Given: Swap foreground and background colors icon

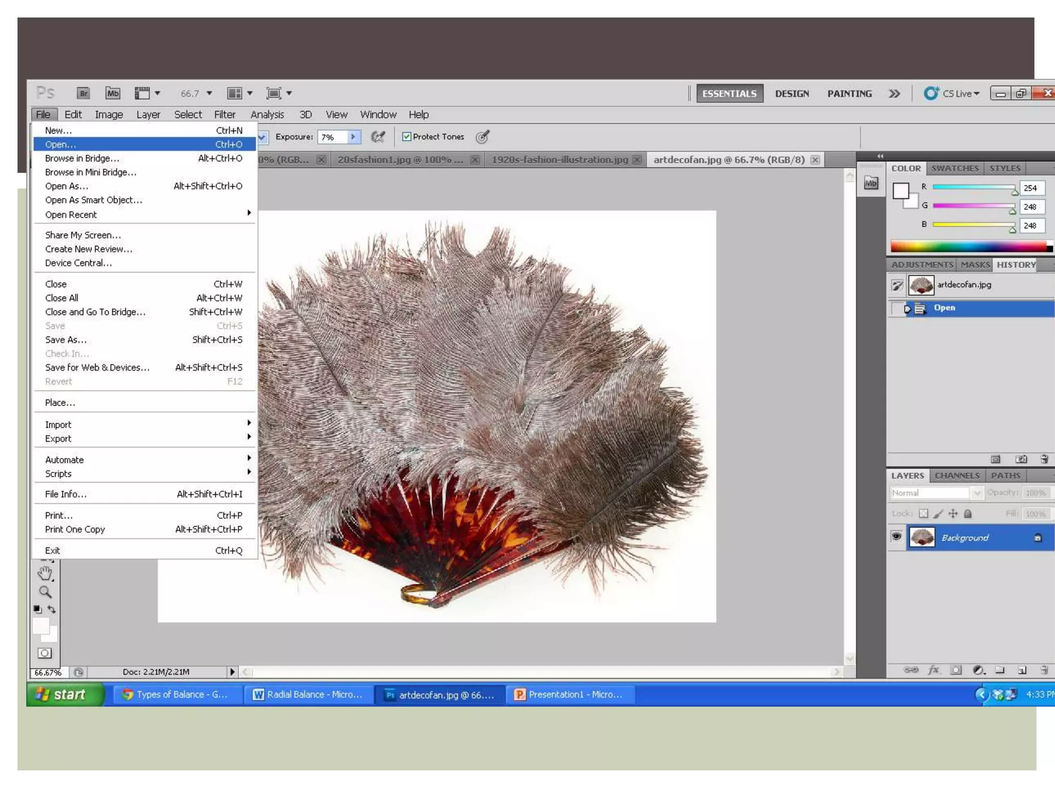Looking at the screenshot, I should coord(52,609).
